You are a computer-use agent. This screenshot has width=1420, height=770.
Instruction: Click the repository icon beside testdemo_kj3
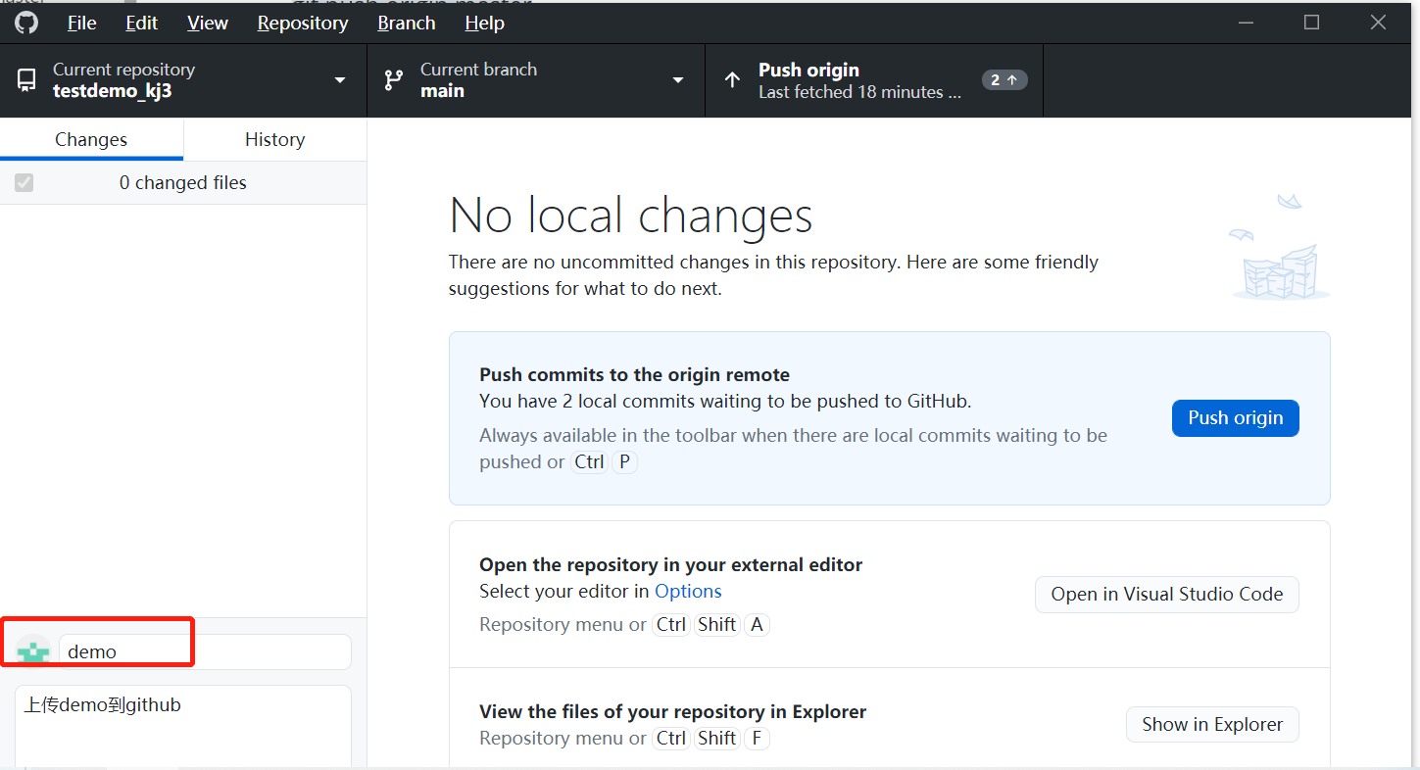tap(26, 80)
